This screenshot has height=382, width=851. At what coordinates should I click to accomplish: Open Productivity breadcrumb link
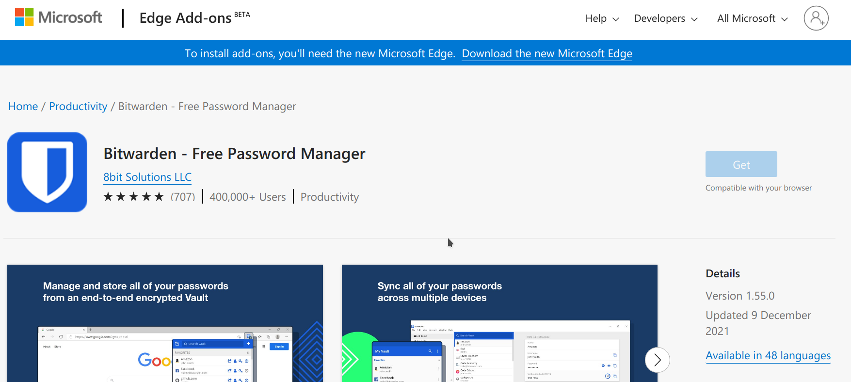point(78,106)
